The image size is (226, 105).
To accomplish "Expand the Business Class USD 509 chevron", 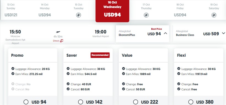I will click(224, 33).
